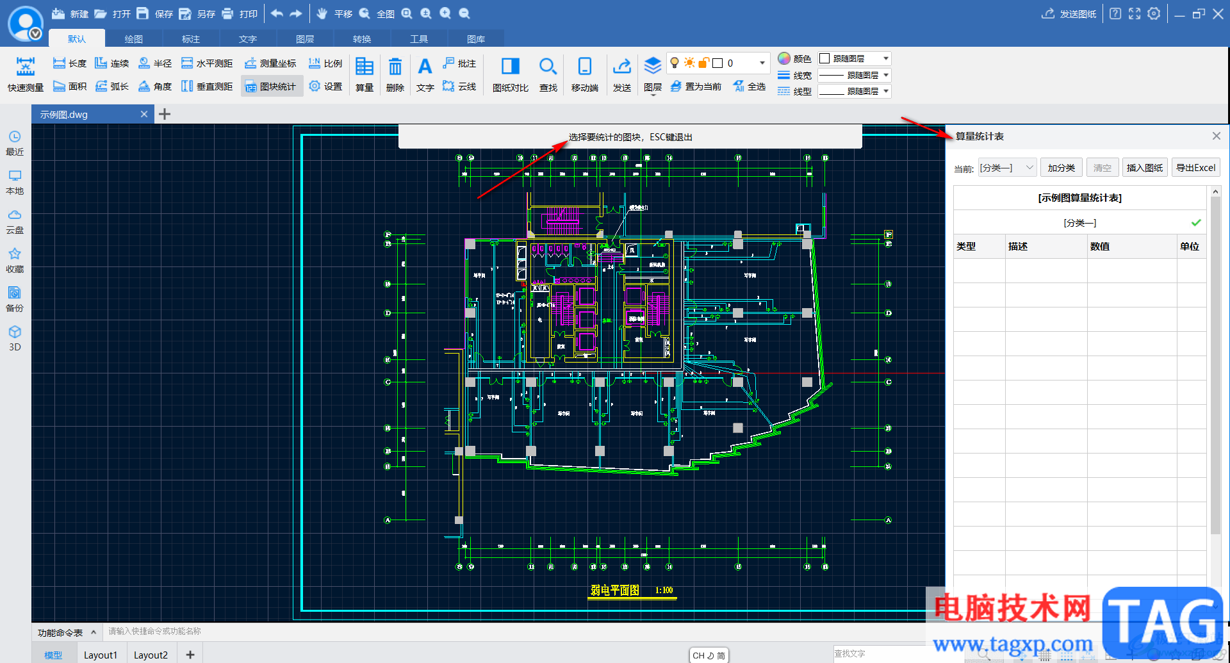The width and height of the screenshot is (1230, 663).
Task: Switch to the 标注 ribbon tab
Action: tap(190, 39)
